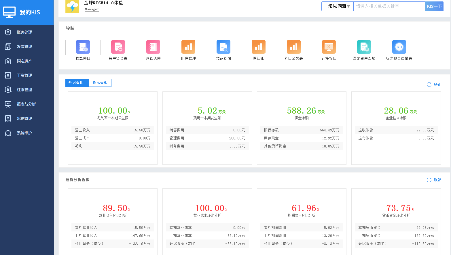Click the 期间费用环比分析 -61.96% figure

pos(303,208)
